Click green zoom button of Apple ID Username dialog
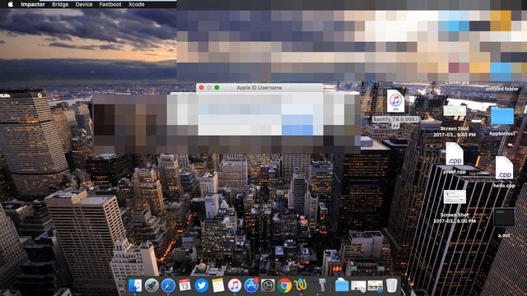 click(217, 88)
